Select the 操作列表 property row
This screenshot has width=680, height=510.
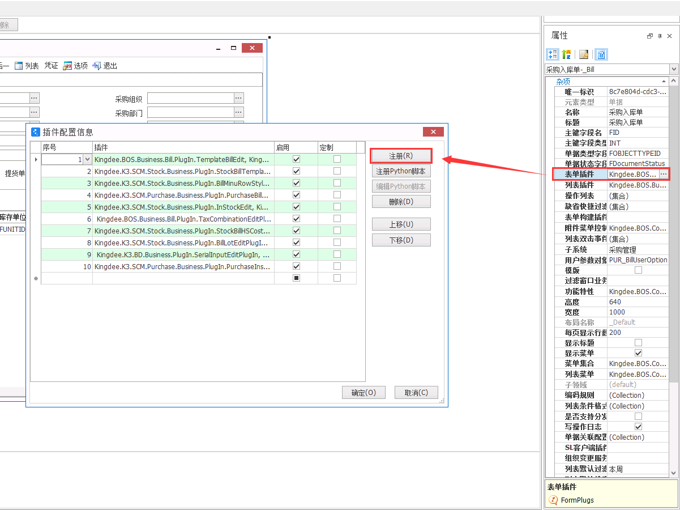click(611, 195)
